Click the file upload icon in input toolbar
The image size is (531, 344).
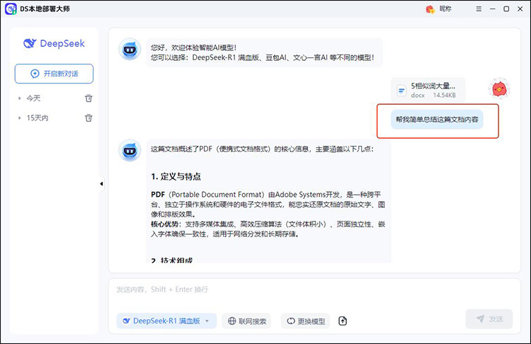(343, 321)
